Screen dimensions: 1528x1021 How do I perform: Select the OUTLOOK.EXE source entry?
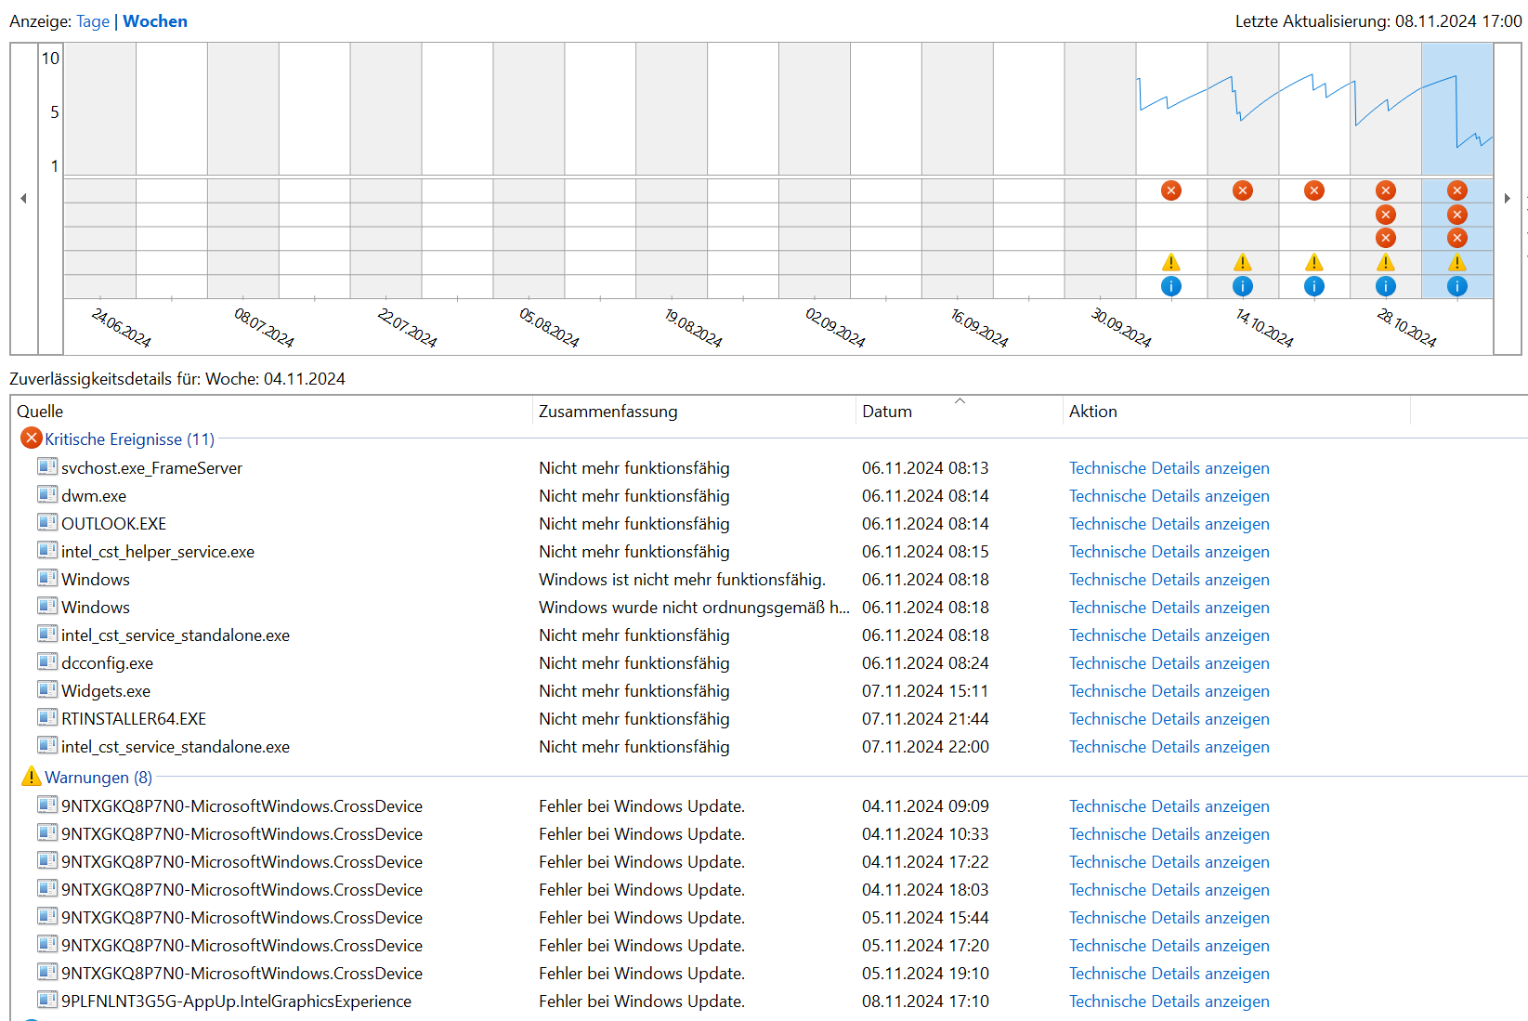[x=113, y=524]
